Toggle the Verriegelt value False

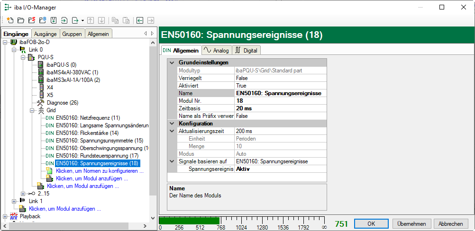click(x=281, y=78)
